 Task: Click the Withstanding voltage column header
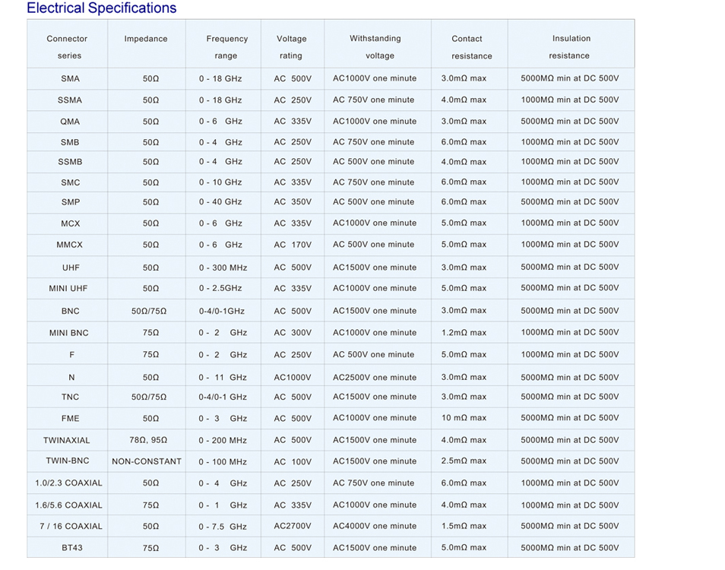pyautogui.click(x=378, y=44)
